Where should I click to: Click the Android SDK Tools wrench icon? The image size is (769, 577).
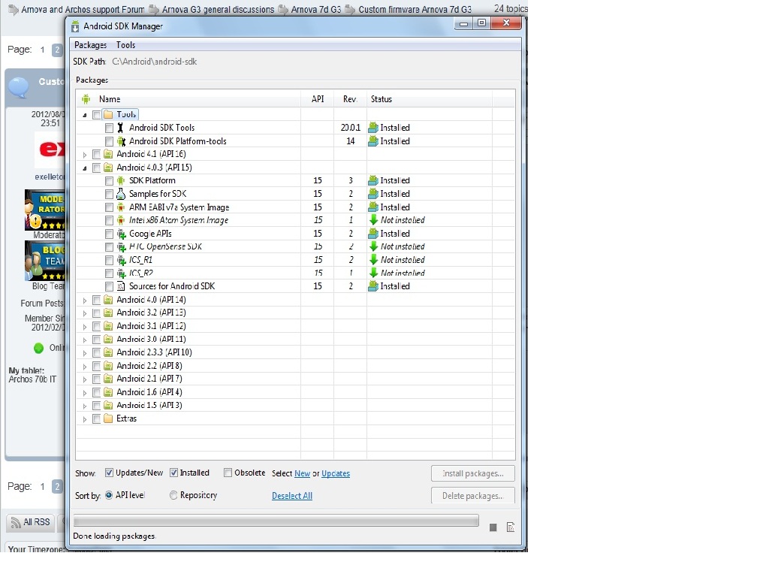[x=120, y=128]
